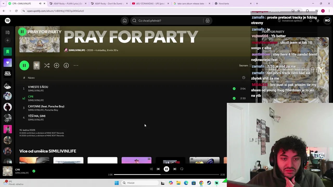Click taskbar Hledat search box
The image size is (333, 187).
point(140,183)
